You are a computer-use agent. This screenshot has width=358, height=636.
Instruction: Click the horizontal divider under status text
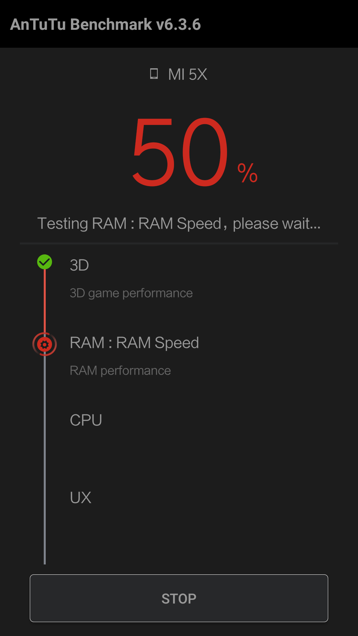pyautogui.click(x=179, y=243)
